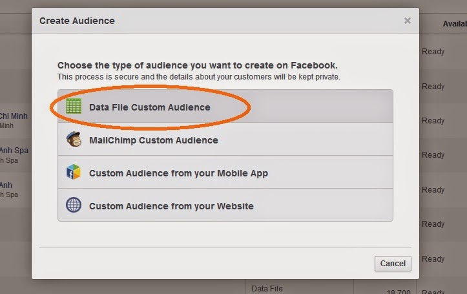Click the privacy notice text in dialog
The width and height of the screenshot is (467, 294).
[199, 77]
